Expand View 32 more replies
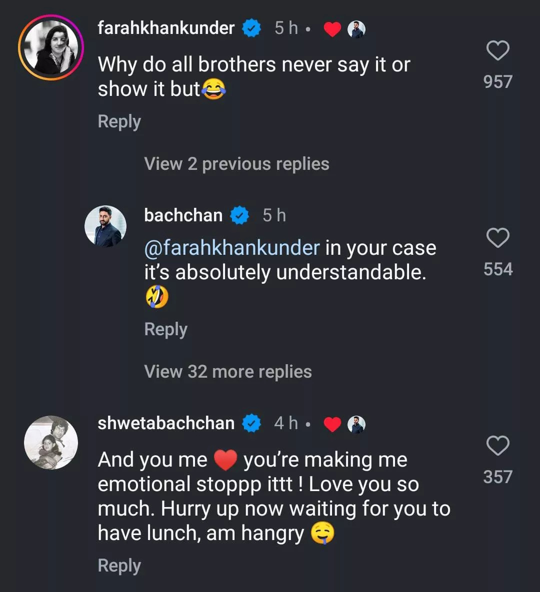The height and width of the screenshot is (592, 540). point(228,372)
